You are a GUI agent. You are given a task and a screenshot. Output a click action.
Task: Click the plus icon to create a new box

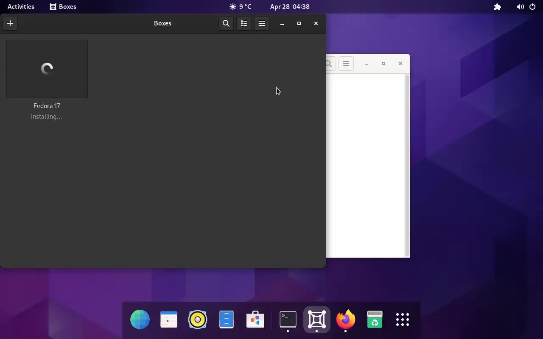(x=10, y=23)
